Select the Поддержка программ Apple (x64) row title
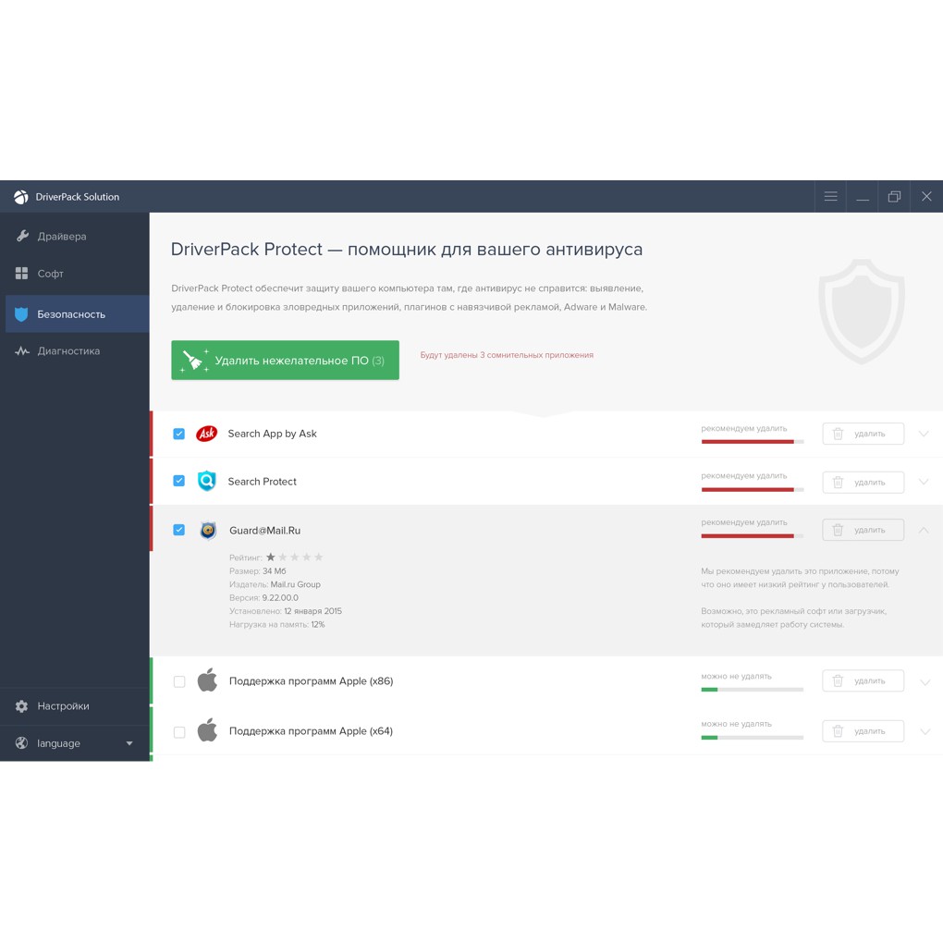Viewport: 943px width, 943px height. coord(311,731)
